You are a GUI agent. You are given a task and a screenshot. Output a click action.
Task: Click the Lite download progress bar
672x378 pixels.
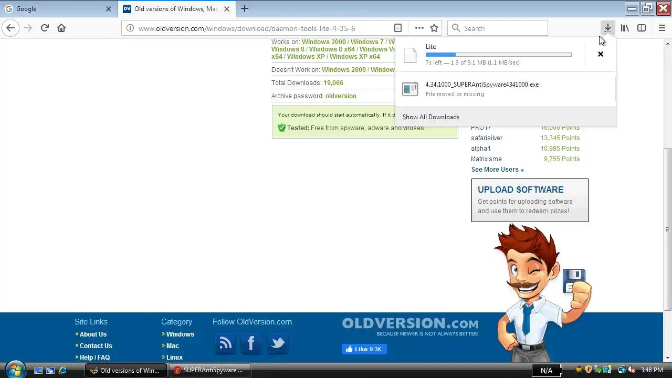(x=498, y=55)
